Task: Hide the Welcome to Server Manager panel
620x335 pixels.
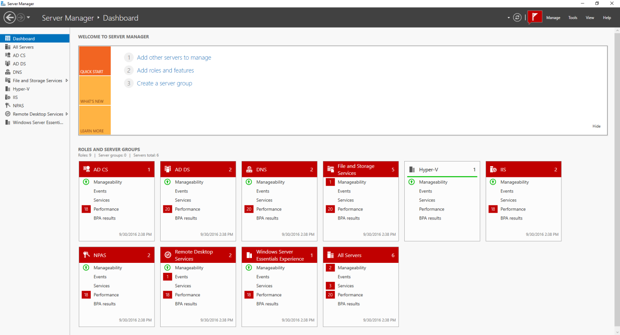Action: (596, 126)
